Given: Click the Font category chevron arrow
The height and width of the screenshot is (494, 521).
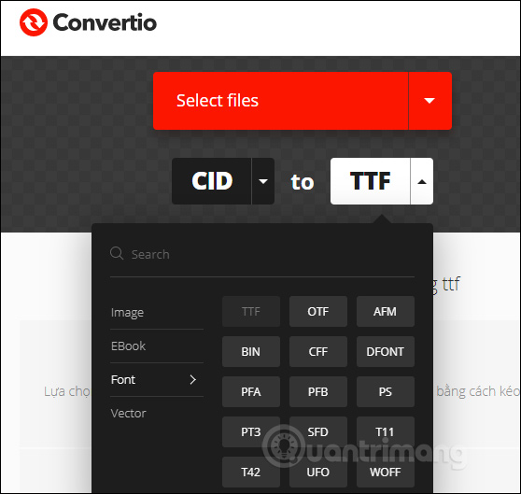Looking at the screenshot, I should [x=192, y=379].
